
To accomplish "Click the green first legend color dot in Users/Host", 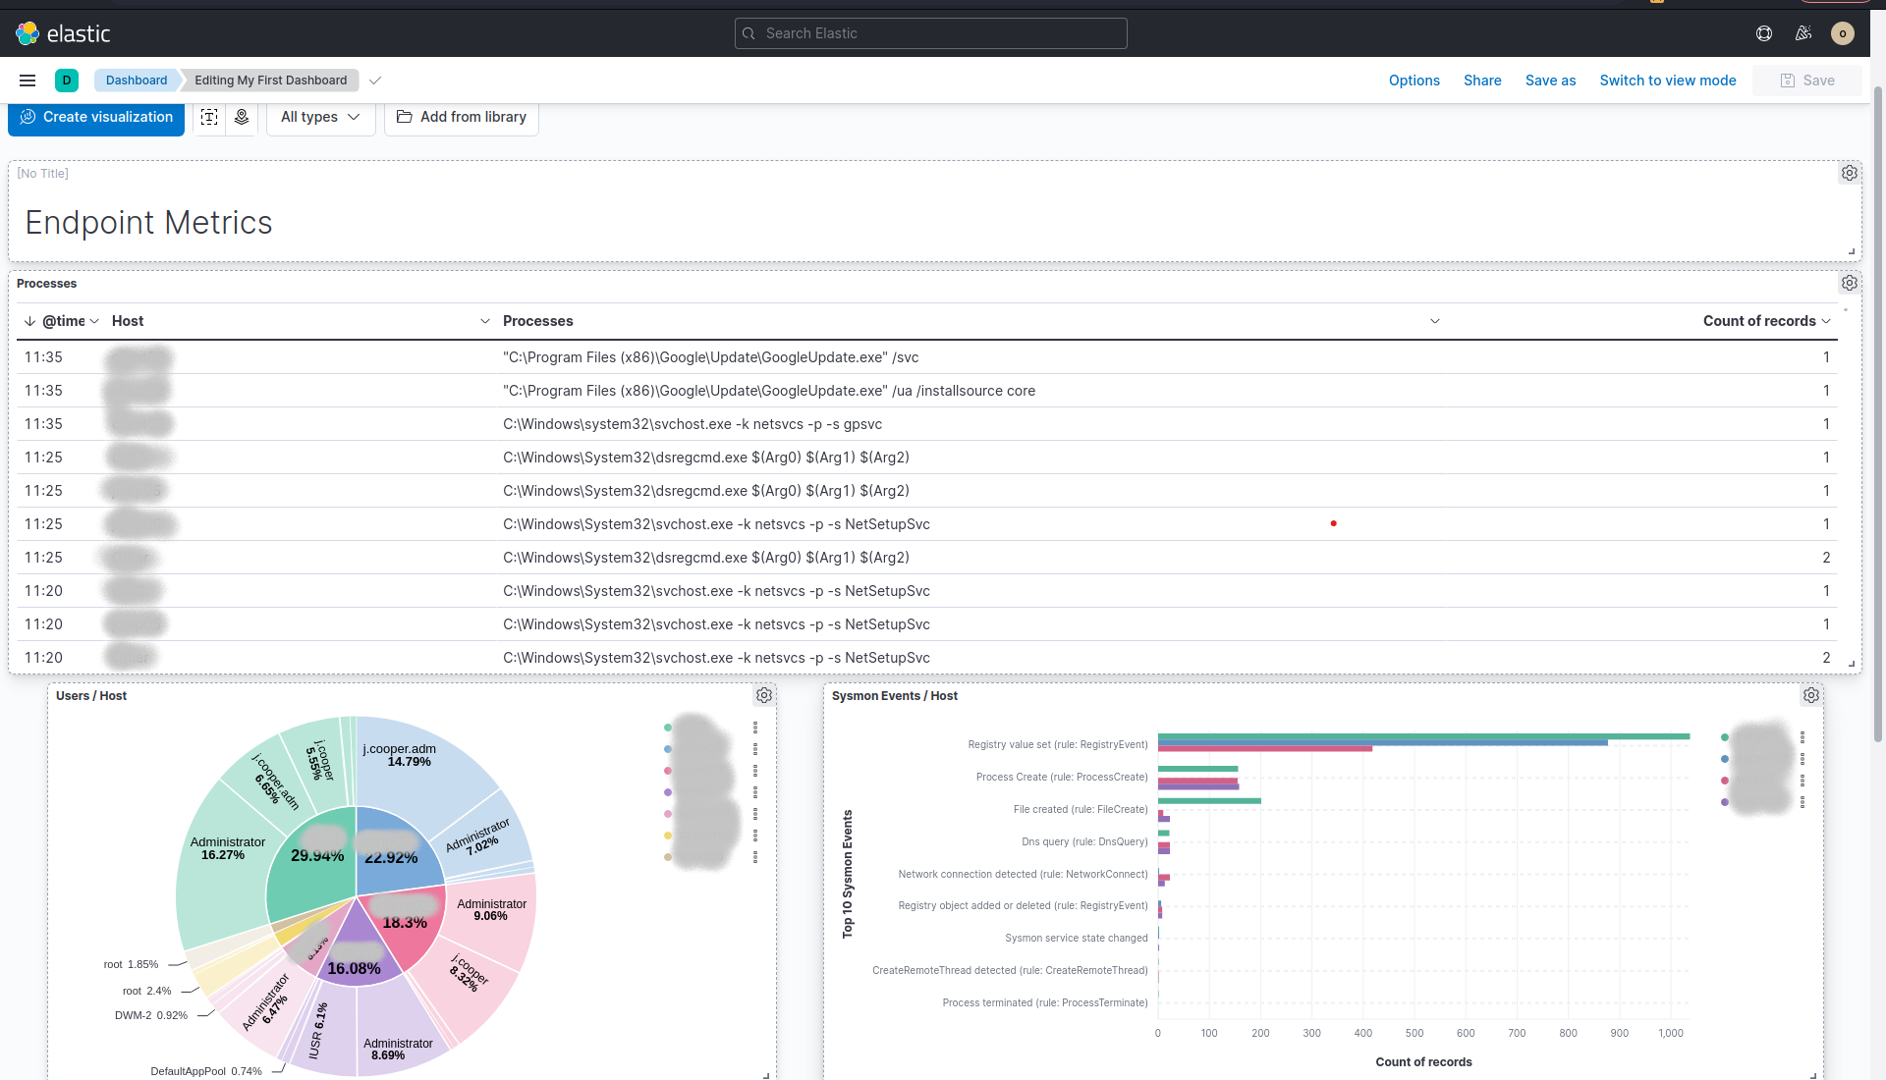I will (x=668, y=728).
